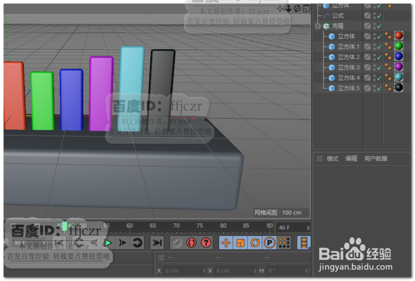Select the blue material tag on 立方体.2

[x=398, y=56]
